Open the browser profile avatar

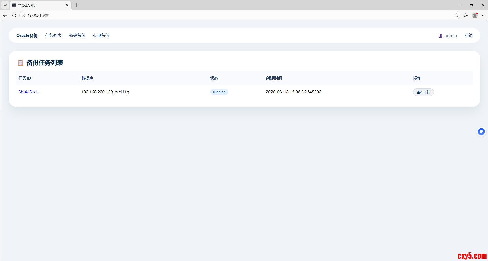point(475,15)
